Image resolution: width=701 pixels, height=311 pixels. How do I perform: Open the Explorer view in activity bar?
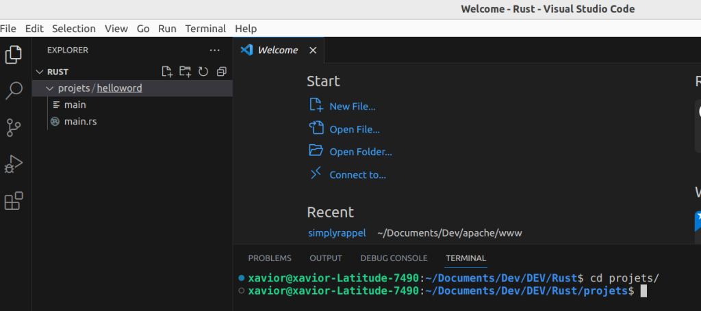(x=14, y=55)
